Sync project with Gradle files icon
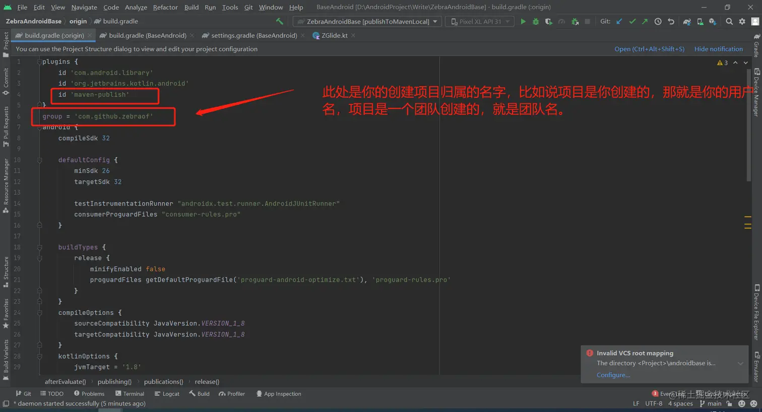762x412 pixels. pos(687,22)
